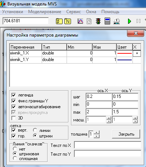The width and height of the screenshot is (146, 167).
Task: Click the clock timer toolbar icon
Action: (89, 21)
